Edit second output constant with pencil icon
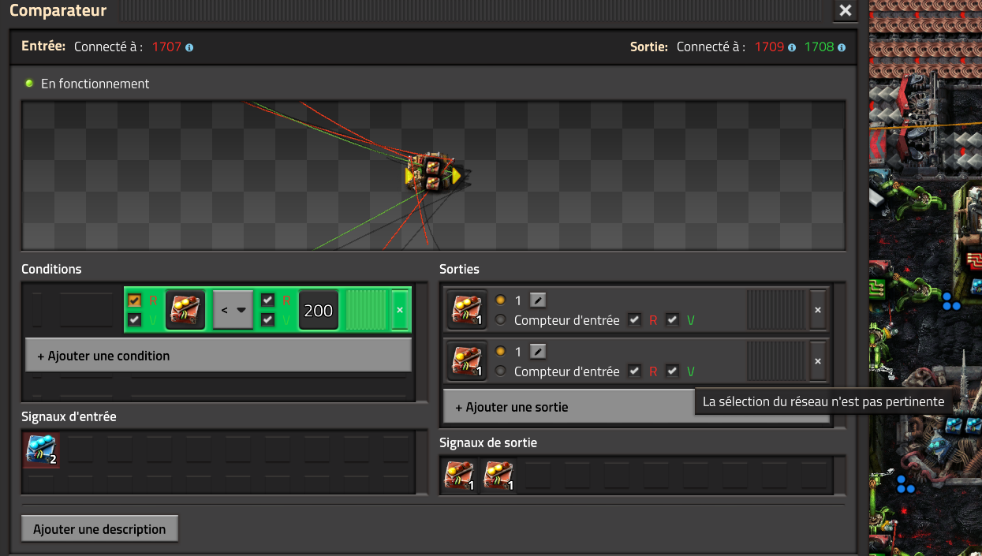The image size is (982, 556). click(537, 352)
